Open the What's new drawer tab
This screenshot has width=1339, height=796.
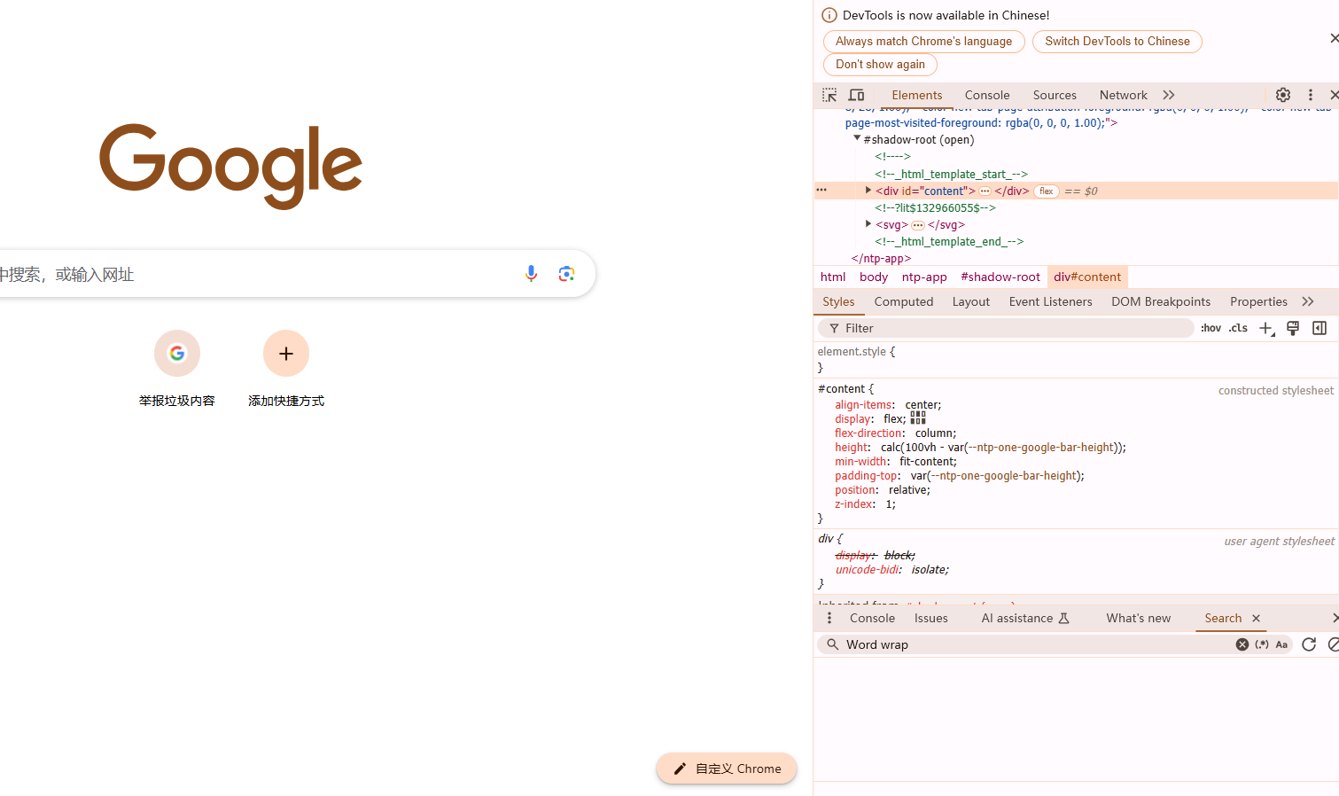pos(1138,618)
